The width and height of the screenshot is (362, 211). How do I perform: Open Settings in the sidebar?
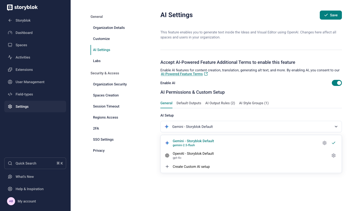35,107
